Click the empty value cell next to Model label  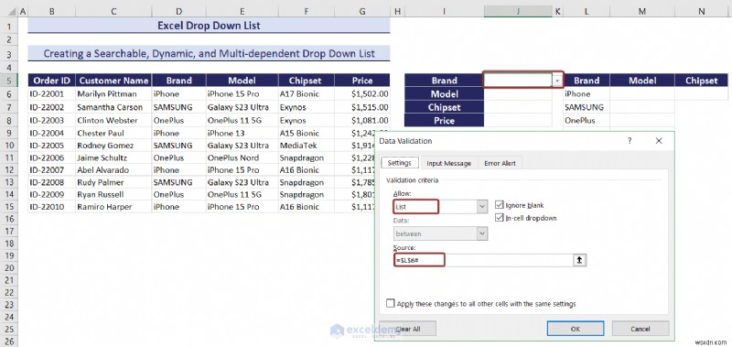click(x=518, y=94)
